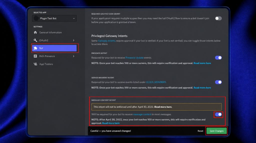Viewport: 256px width, 143px height.
Task: Read more here under Presence Intent note
Action: 202,63
